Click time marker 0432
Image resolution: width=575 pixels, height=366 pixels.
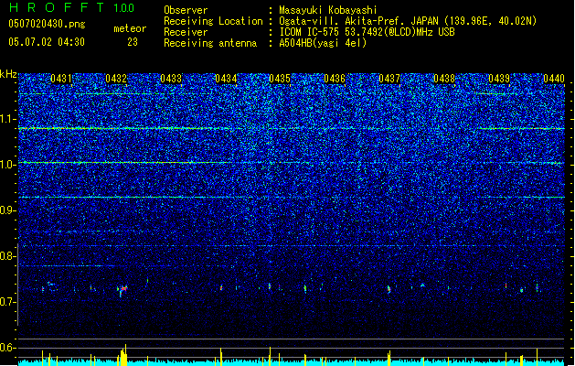[116, 79]
